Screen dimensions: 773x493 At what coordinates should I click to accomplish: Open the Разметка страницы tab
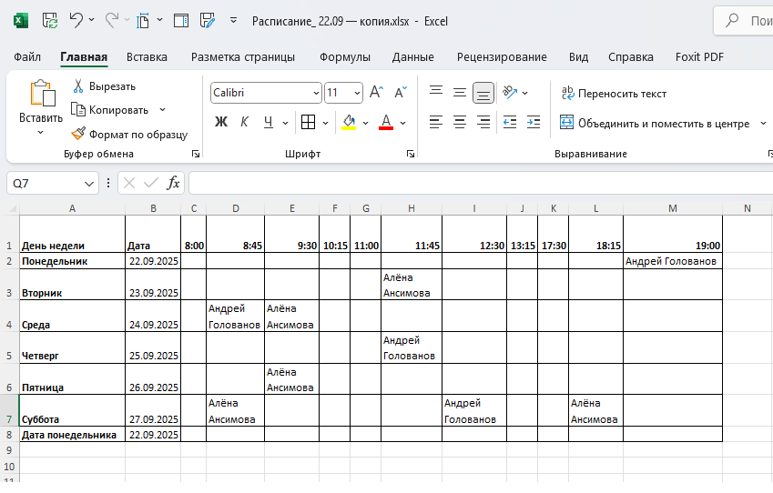243,57
